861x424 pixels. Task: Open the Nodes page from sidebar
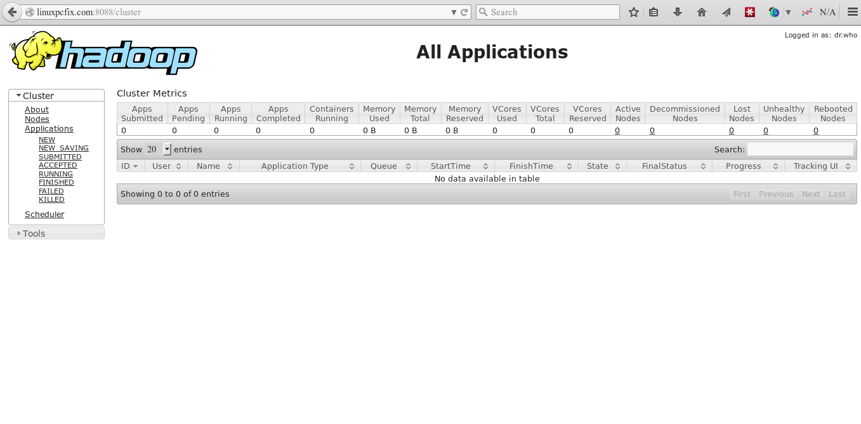[37, 119]
